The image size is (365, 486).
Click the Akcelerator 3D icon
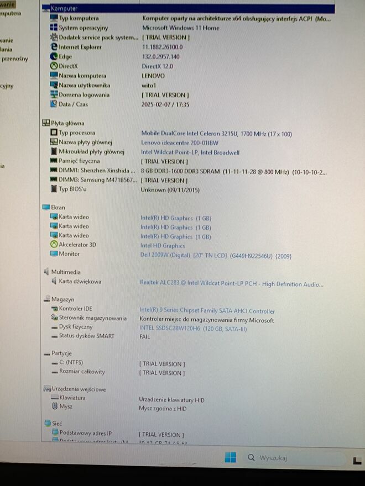pos(54,244)
